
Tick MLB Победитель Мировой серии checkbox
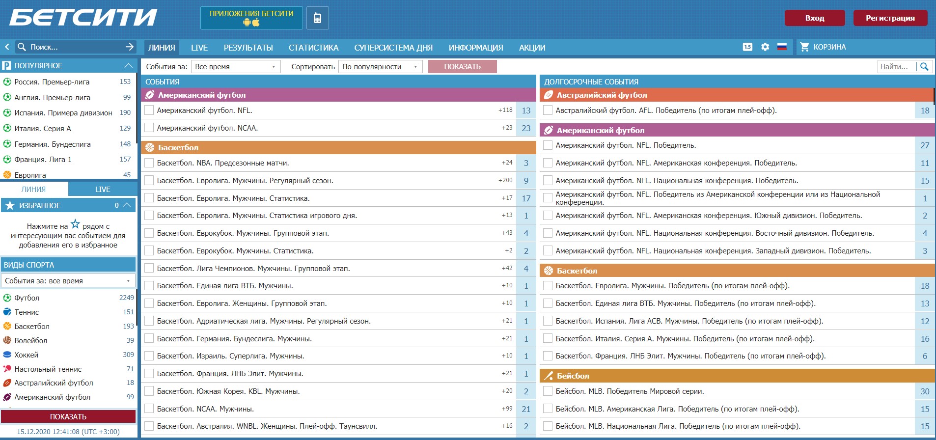(x=548, y=391)
